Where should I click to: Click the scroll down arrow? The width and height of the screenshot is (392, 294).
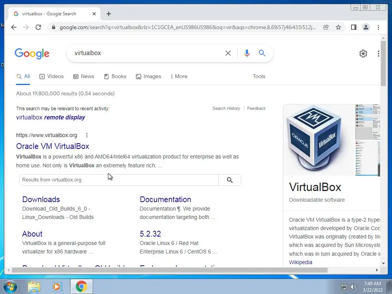coord(383,263)
